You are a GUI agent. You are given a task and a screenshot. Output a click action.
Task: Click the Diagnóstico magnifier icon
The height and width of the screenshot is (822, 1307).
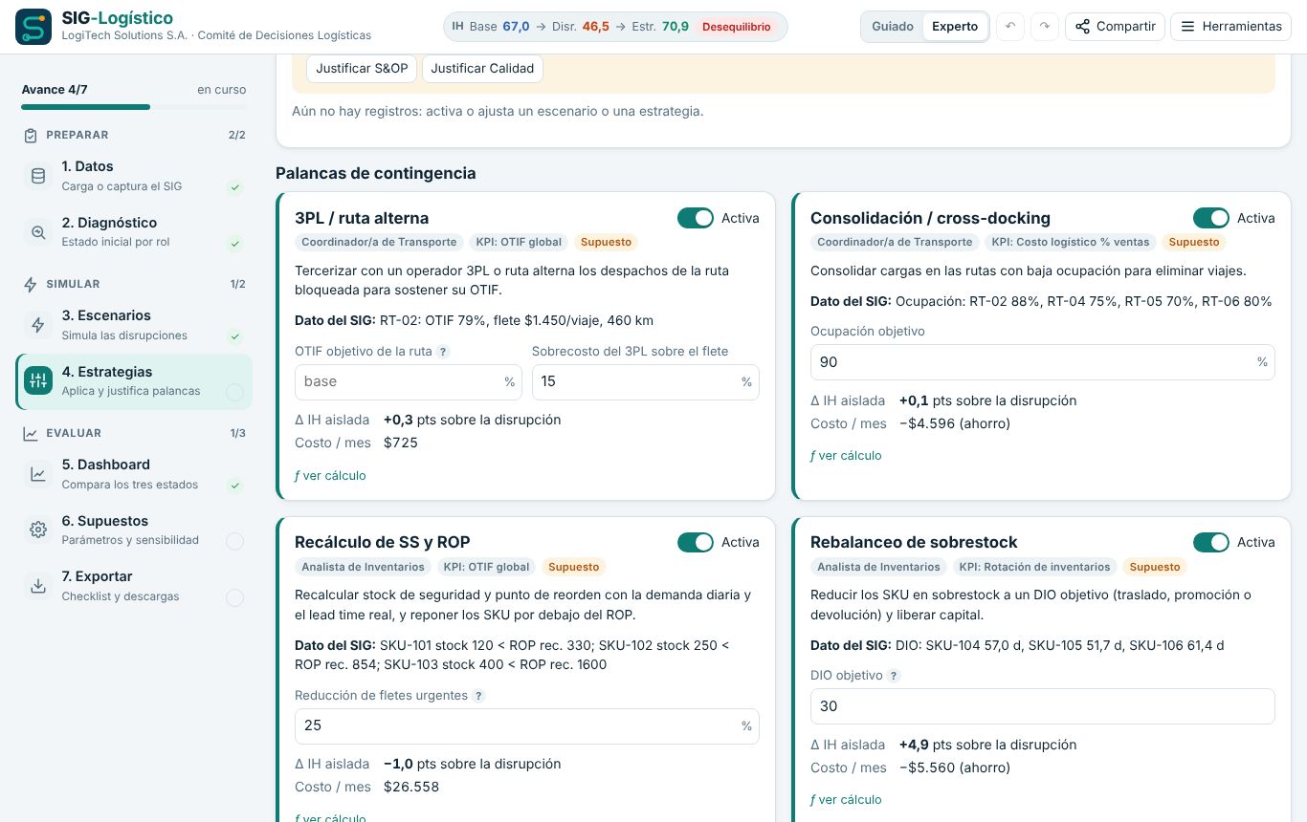(38, 232)
